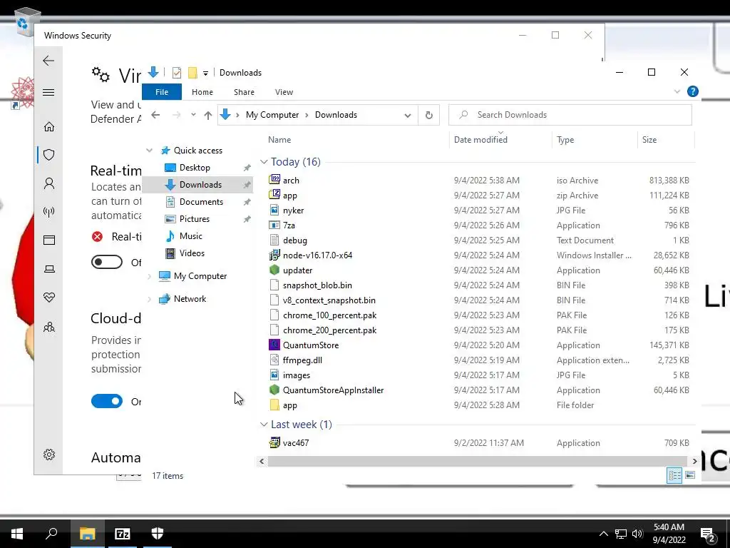Viewport: 730px width, 548px height.
Task: Click Up to parent folder arrow
Action: pos(207,115)
